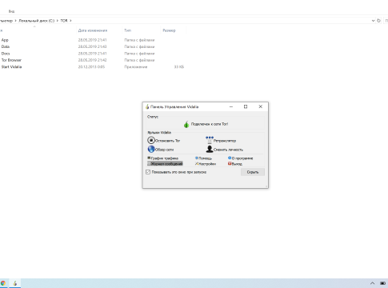
Task: Open the Вид tab in Explorer
Action: click(x=11, y=11)
